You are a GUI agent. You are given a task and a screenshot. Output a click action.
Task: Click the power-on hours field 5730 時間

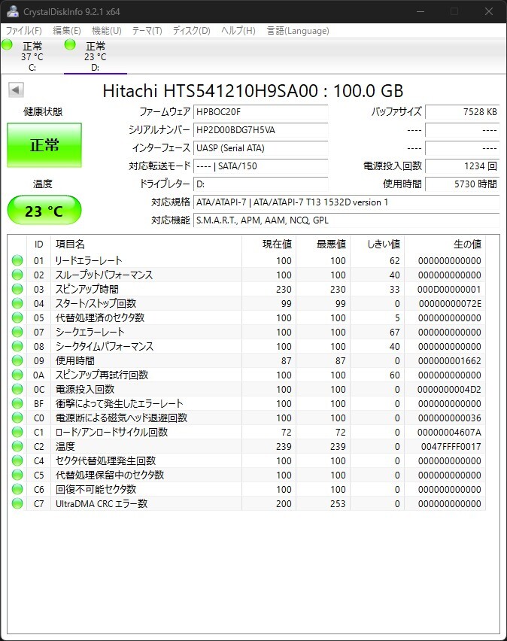(x=463, y=184)
